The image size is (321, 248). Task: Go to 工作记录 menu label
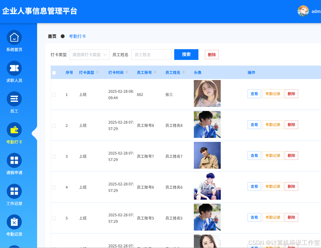tap(14, 204)
